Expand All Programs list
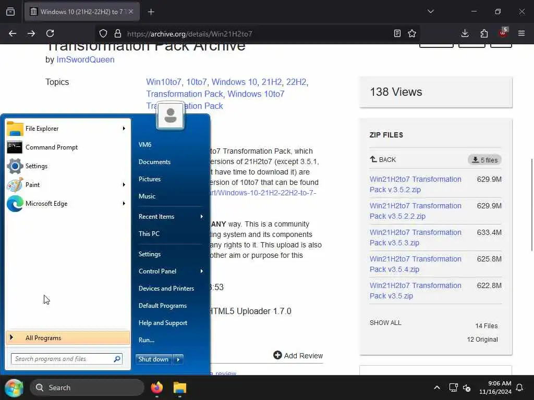Viewport: 534px width, 400px height. (x=68, y=337)
